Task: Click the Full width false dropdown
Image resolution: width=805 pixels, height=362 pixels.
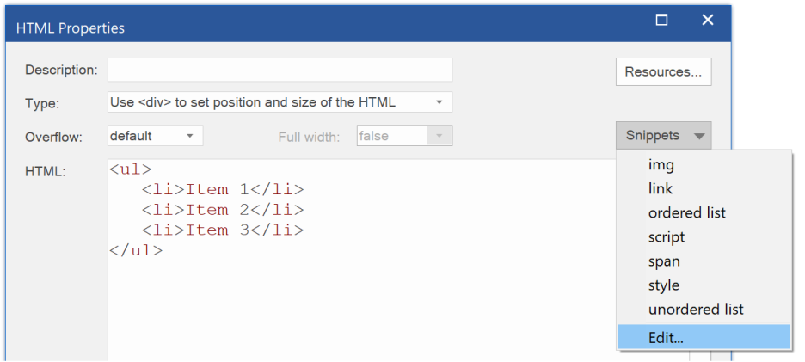Action: click(x=404, y=136)
